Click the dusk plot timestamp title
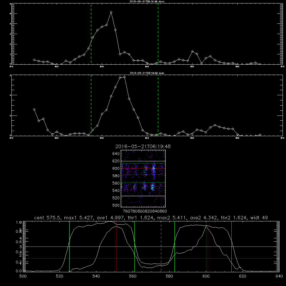The width and height of the screenshot is (286, 286). click(x=147, y=73)
